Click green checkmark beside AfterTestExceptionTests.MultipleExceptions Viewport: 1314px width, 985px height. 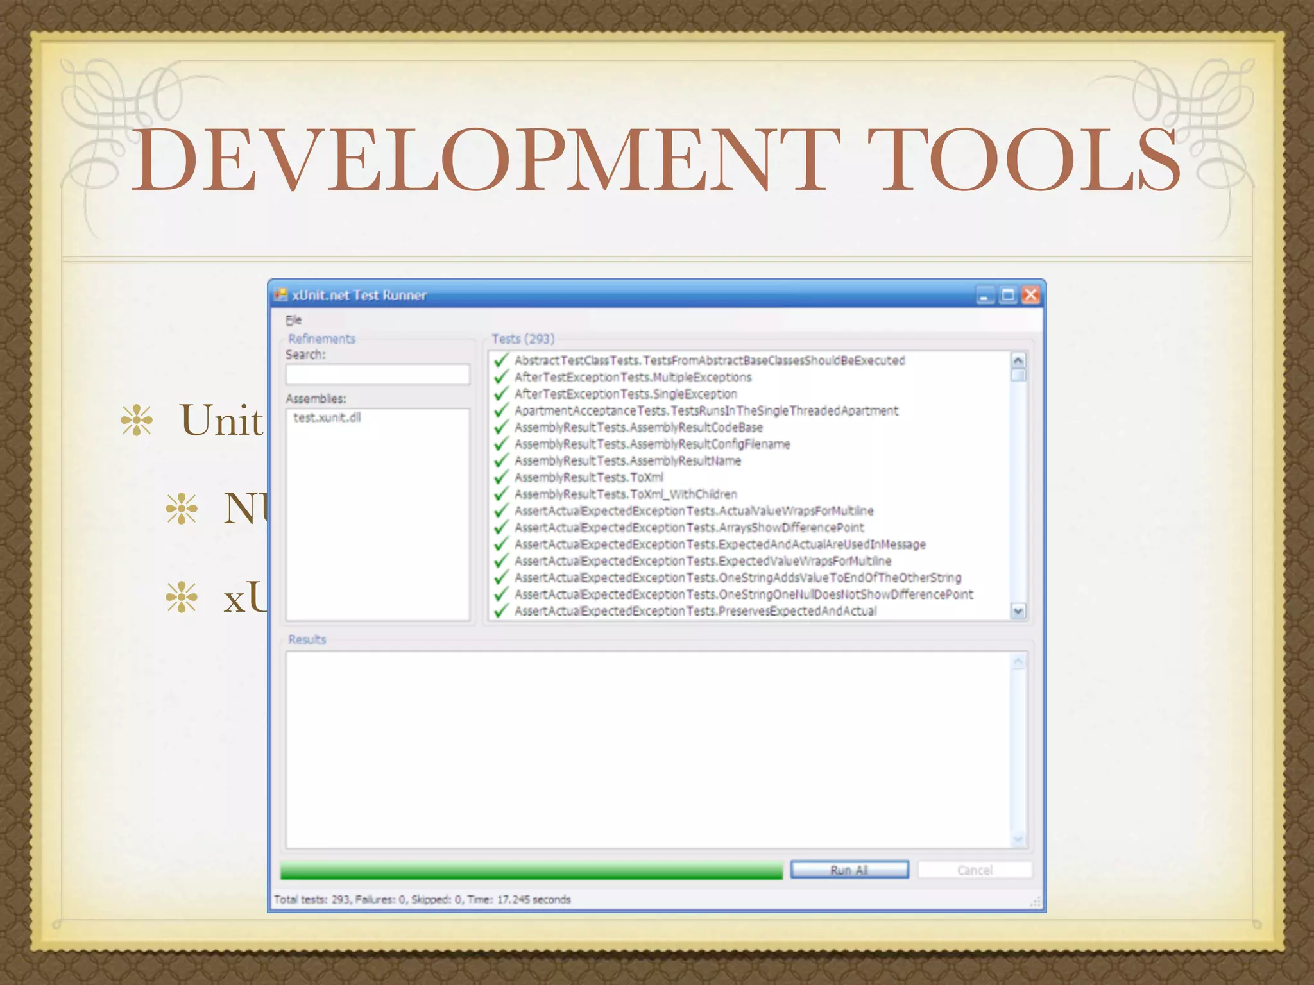(x=501, y=376)
